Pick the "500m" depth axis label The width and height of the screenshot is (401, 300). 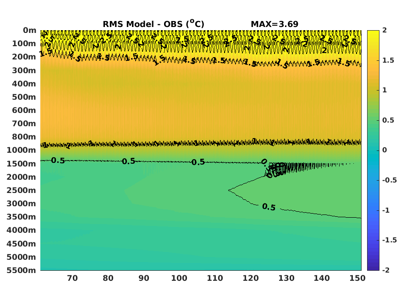pos(24,97)
